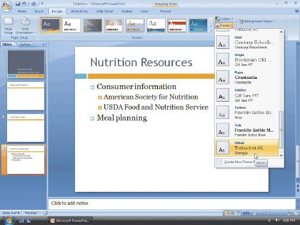Run the spell check status bar icon

click(x=45, y=212)
